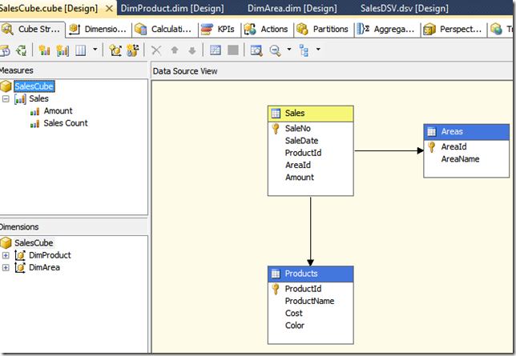The width and height of the screenshot is (516, 356).
Task: Expand the DimProduct dimension node
Action: click(6, 255)
